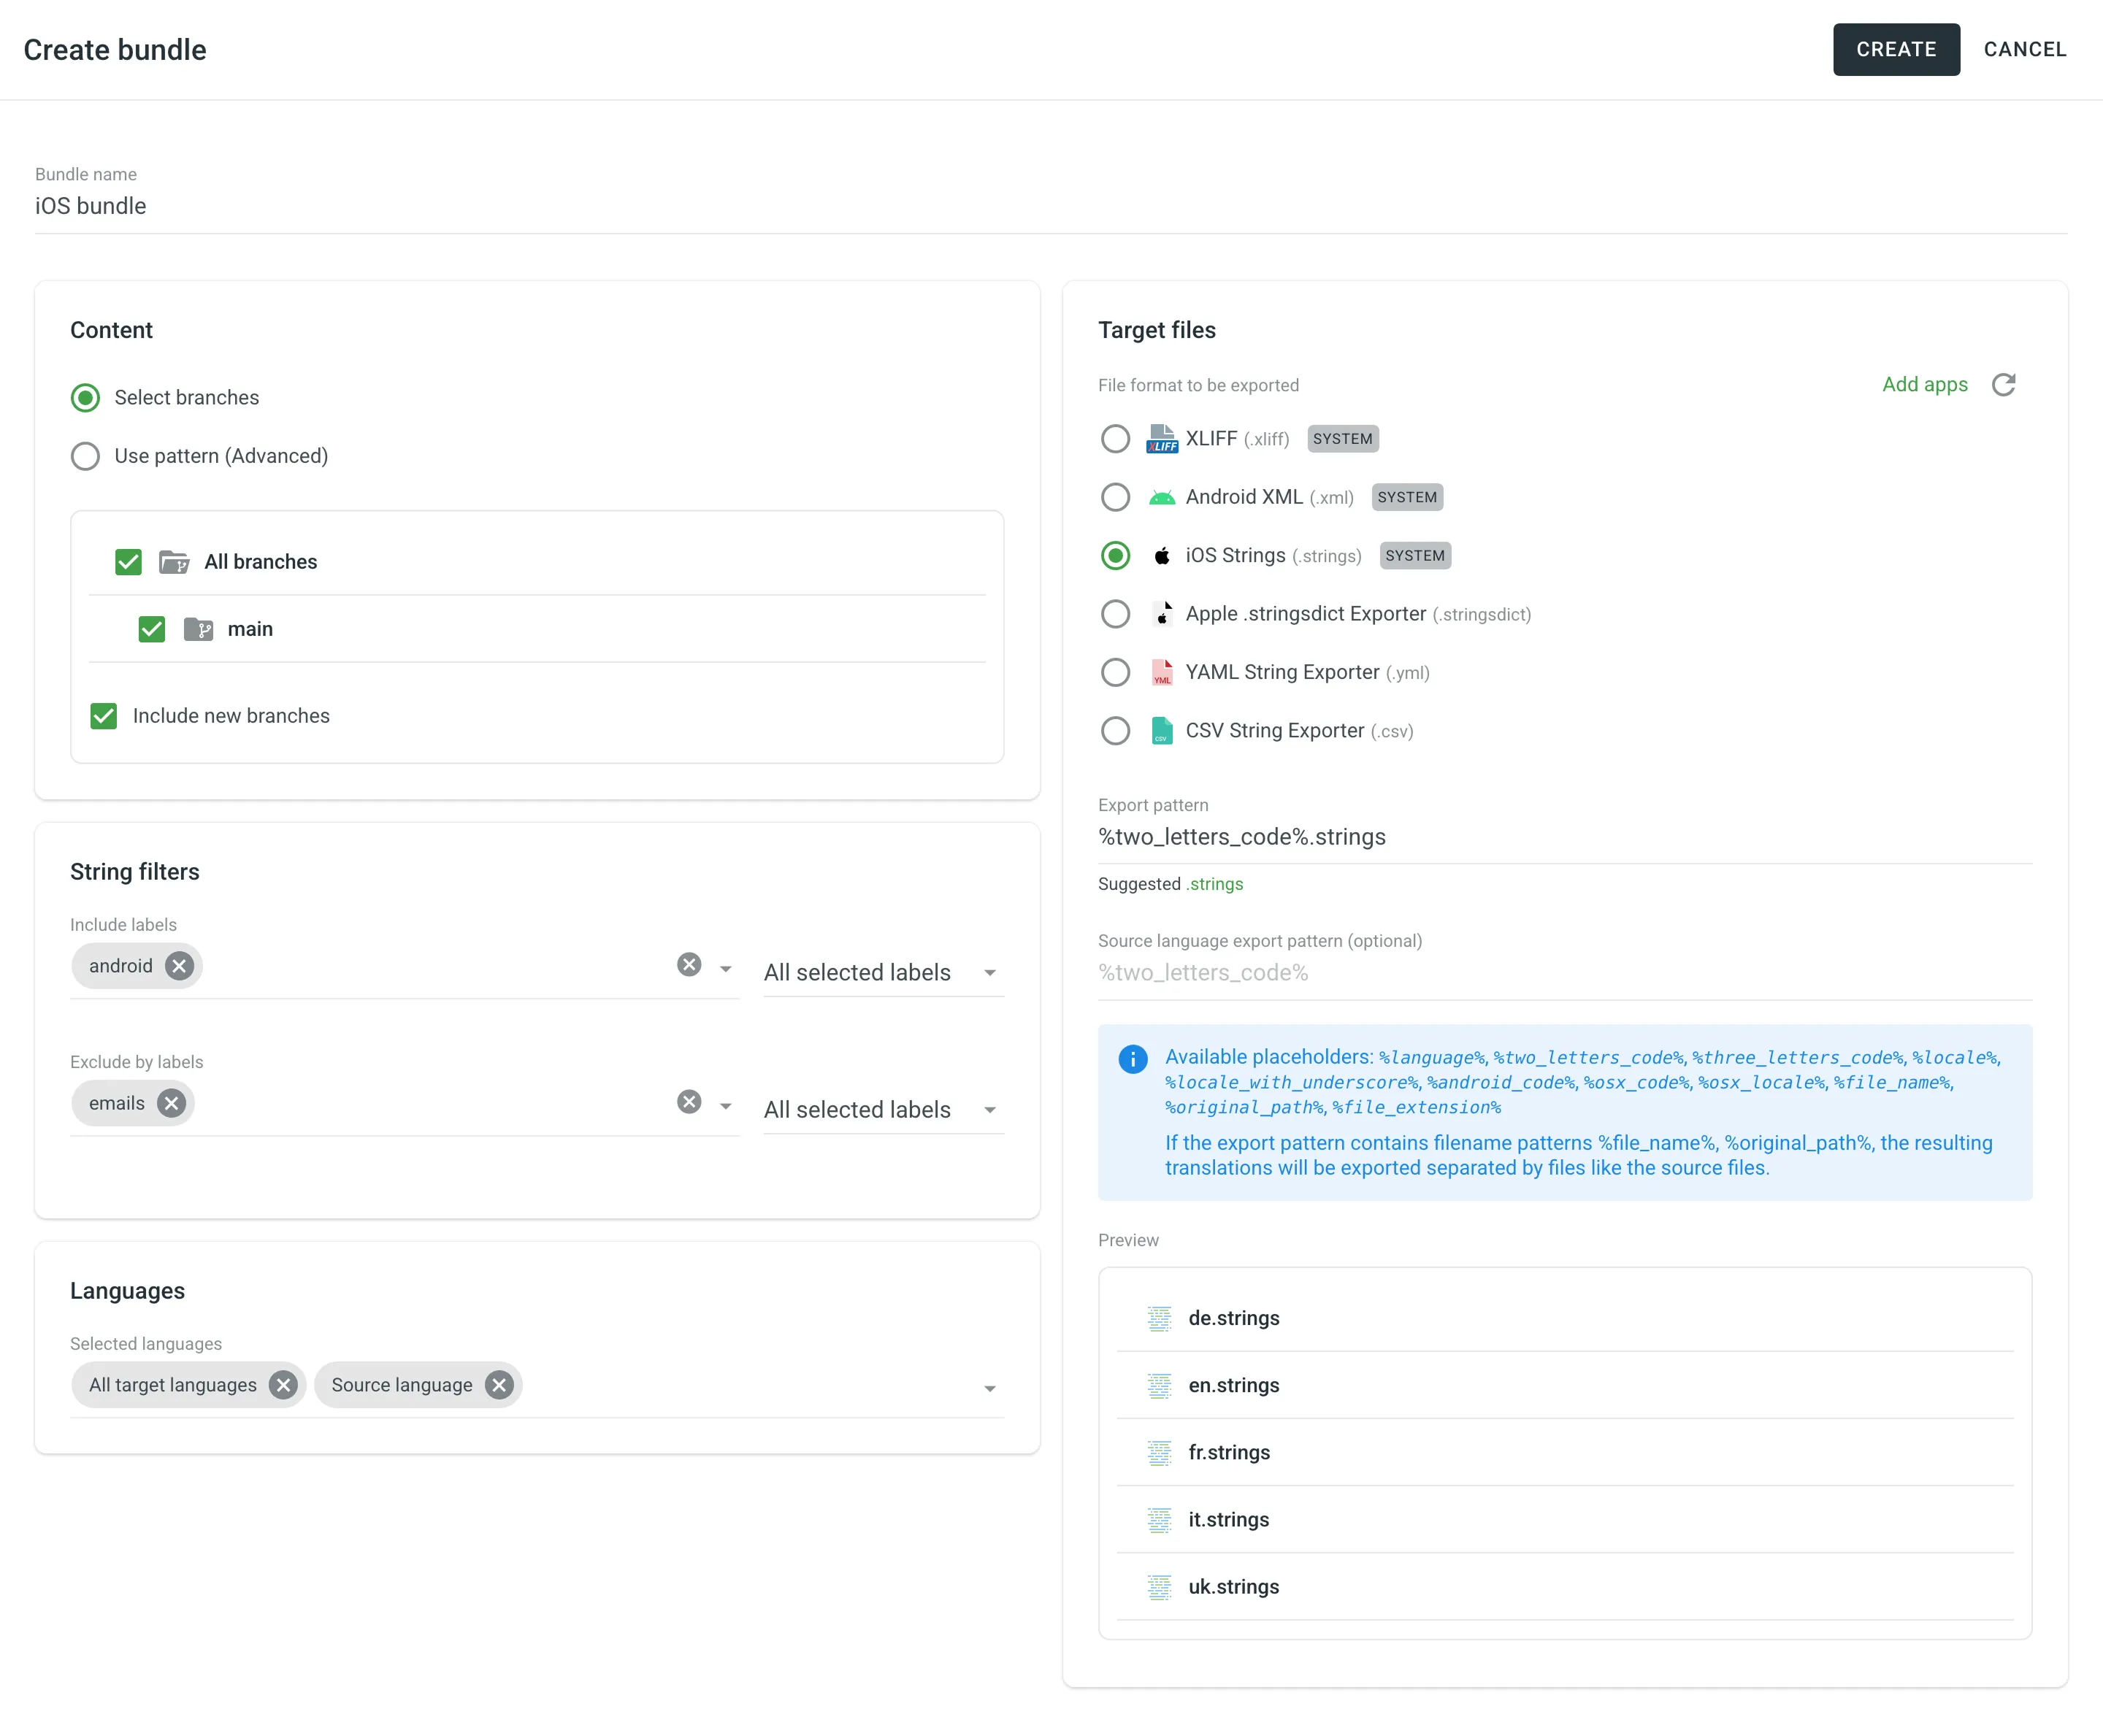Remove Source language chip

(499, 1385)
